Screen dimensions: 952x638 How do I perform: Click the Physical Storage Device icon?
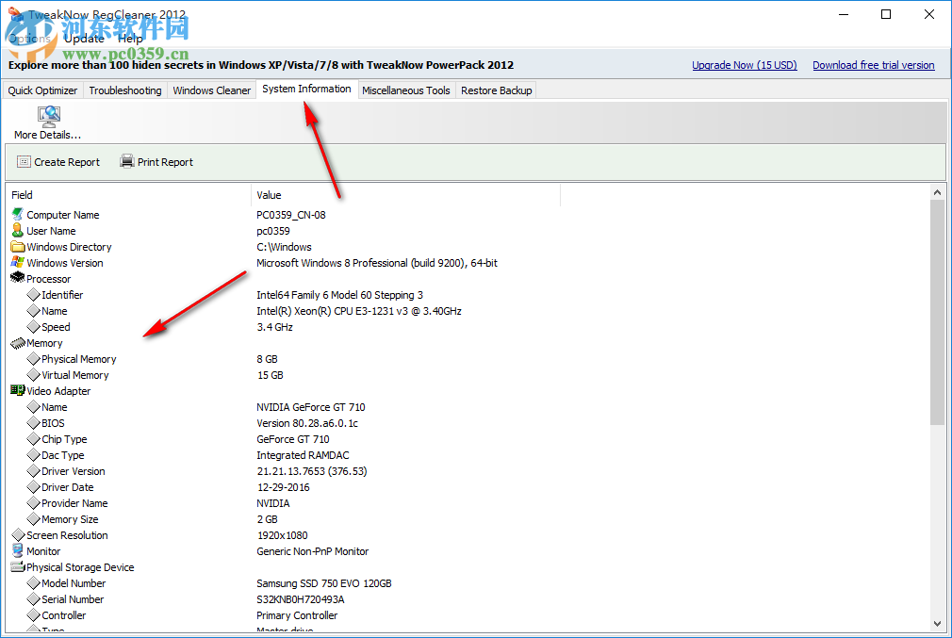(x=16, y=566)
